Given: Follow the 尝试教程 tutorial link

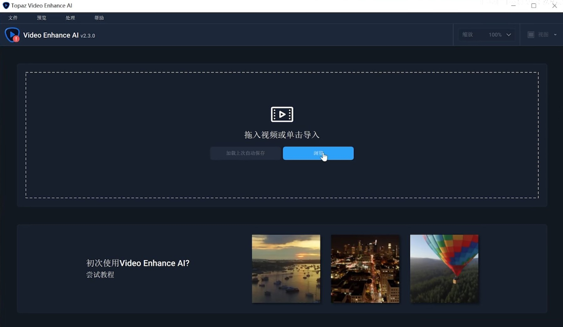Looking at the screenshot, I should point(100,275).
